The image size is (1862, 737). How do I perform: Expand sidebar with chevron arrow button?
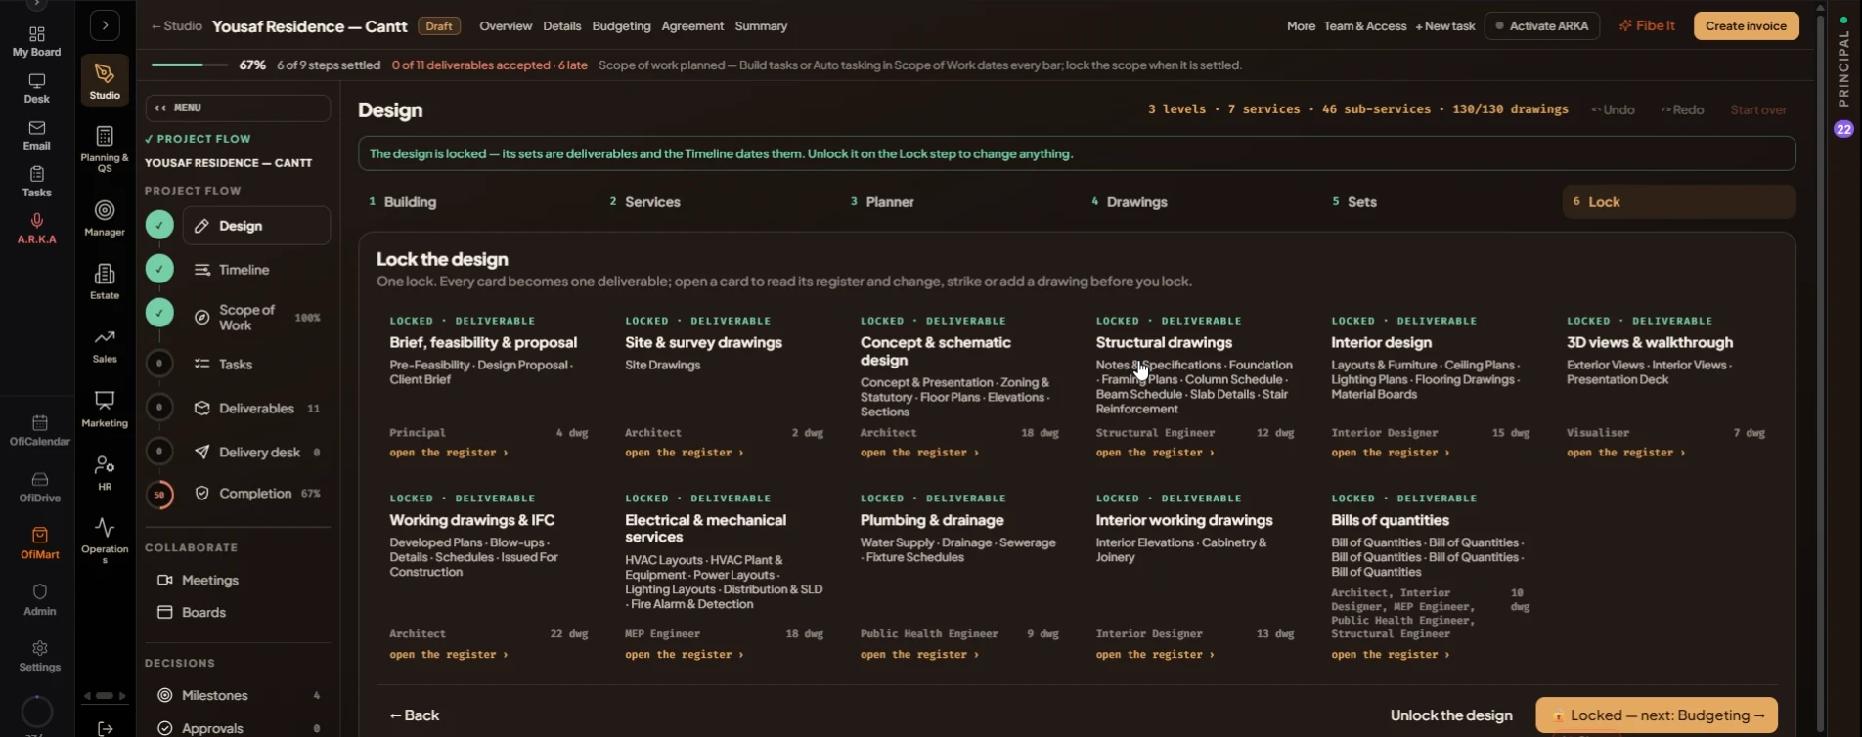point(105,25)
